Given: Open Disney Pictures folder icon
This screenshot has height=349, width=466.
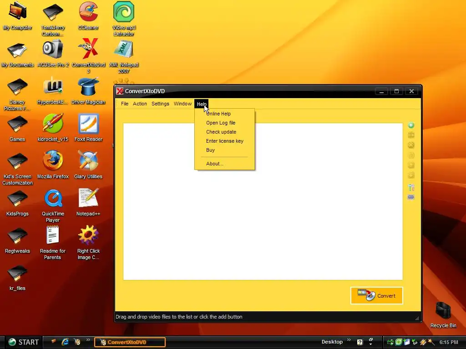Looking at the screenshot, I should click(17, 95).
